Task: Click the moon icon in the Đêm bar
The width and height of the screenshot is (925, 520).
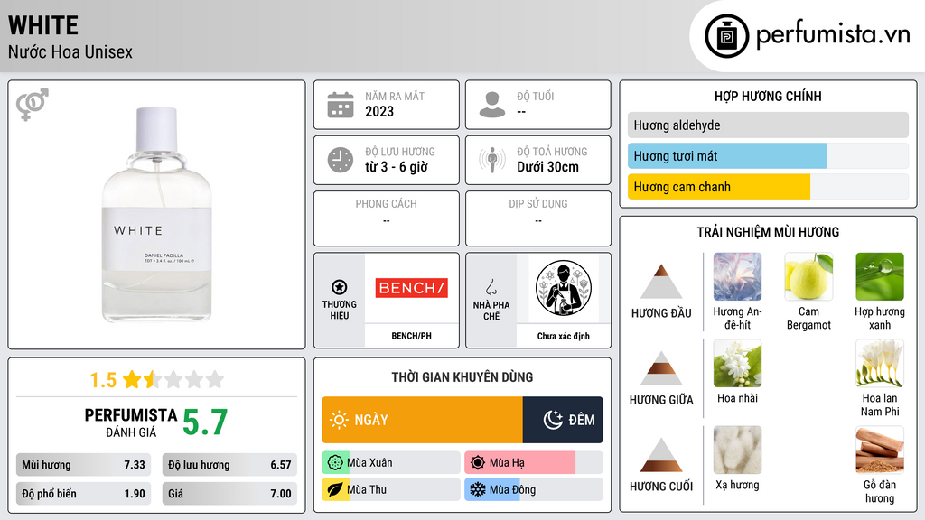Action: tap(553, 420)
